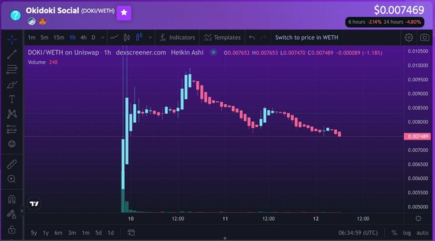Click the TradingView logo on chart
Screen dimensions: 435x241
(x=35, y=204)
